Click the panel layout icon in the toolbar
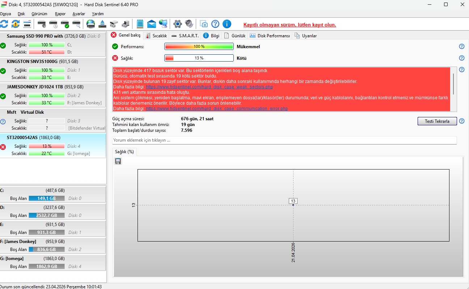 click(x=27, y=24)
